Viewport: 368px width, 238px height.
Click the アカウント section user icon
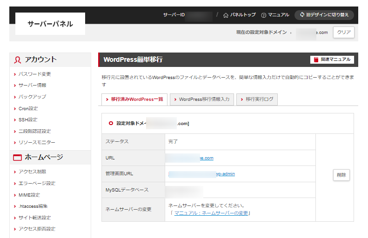[x=18, y=59]
